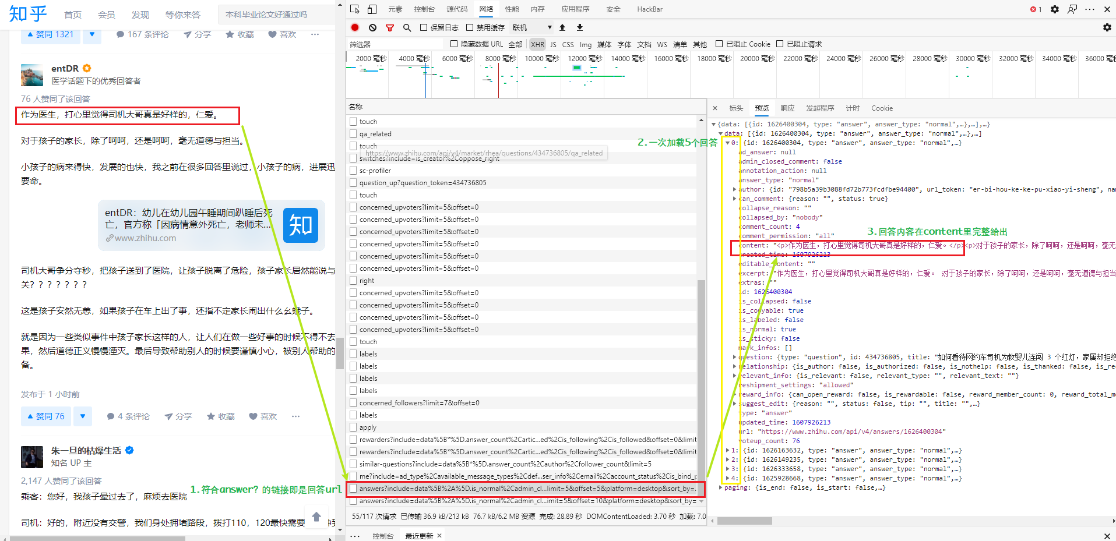
Task: Check the apply request checkbox
Action: [x=353, y=427]
